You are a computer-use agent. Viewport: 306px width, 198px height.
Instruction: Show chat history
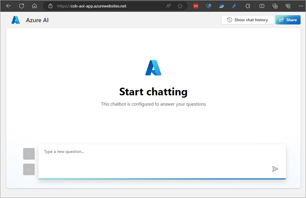[247, 20]
